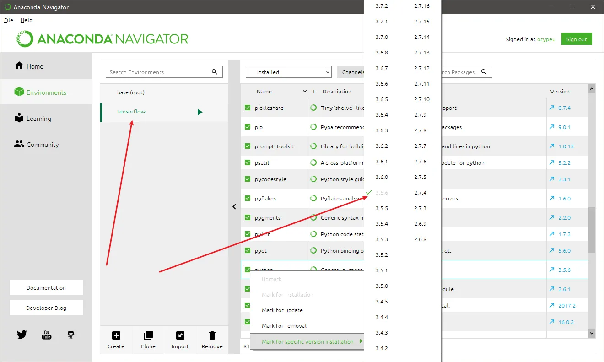Screen dimensions: 604x362
Task: Open the Installed filter dropdown
Action: [288, 72]
